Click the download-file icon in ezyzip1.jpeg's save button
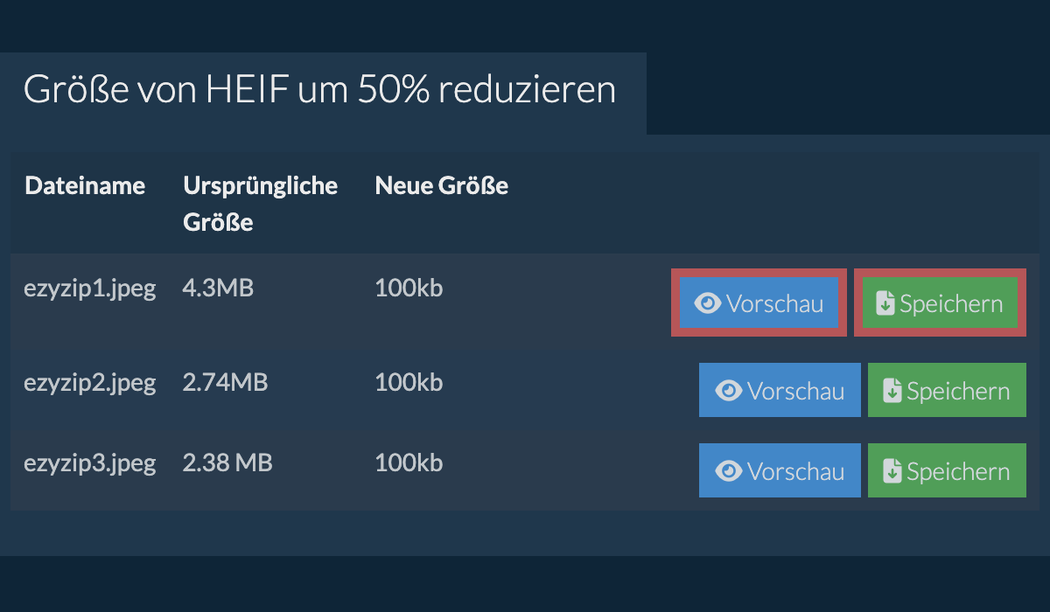 tap(885, 303)
